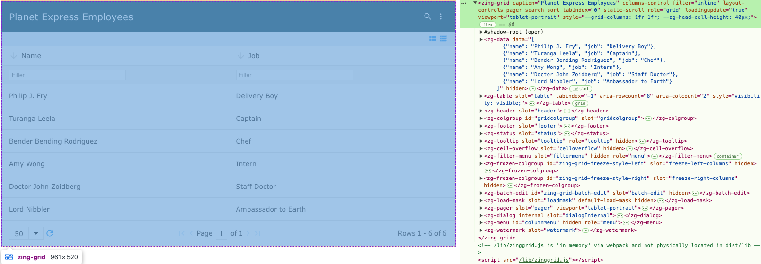This screenshot has height=264, width=761.
Task: Expand the zg-cell-overflow element node
Action: tap(481, 149)
